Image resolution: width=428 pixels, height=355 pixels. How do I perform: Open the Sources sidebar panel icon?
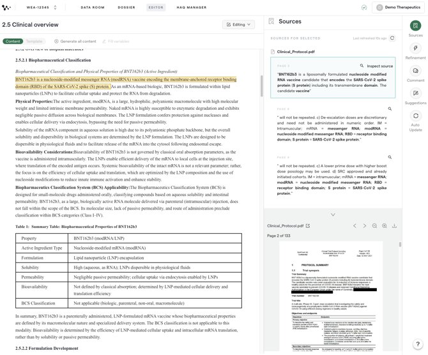415,26
